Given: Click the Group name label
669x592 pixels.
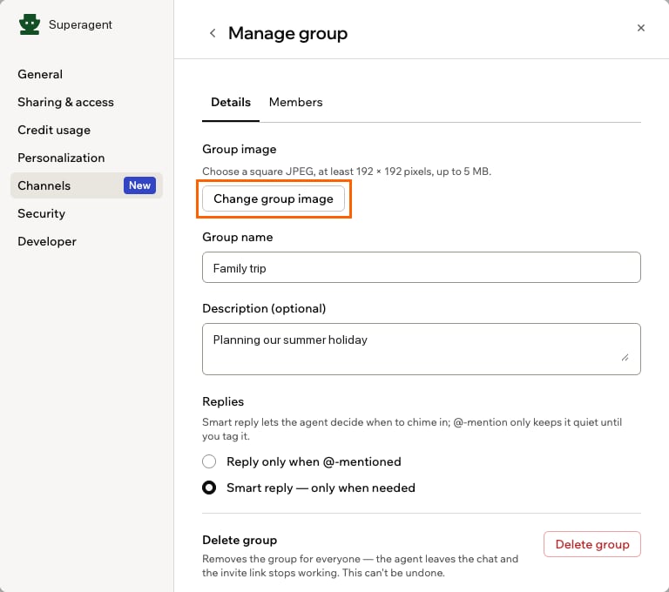Looking at the screenshot, I should [238, 237].
